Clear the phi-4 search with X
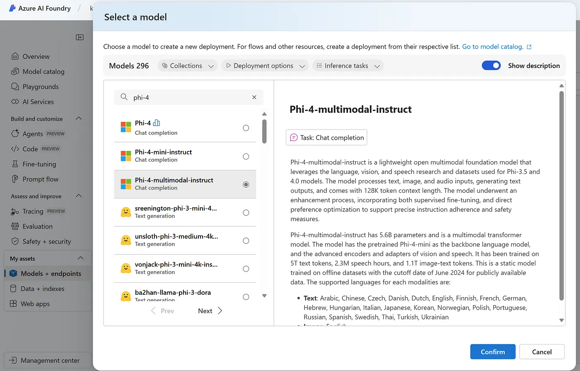Viewport: 580px width, 371px height. pyautogui.click(x=254, y=97)
